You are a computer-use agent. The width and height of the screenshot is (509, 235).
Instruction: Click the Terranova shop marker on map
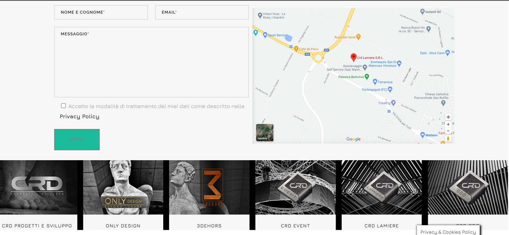[x=375, y=82]
